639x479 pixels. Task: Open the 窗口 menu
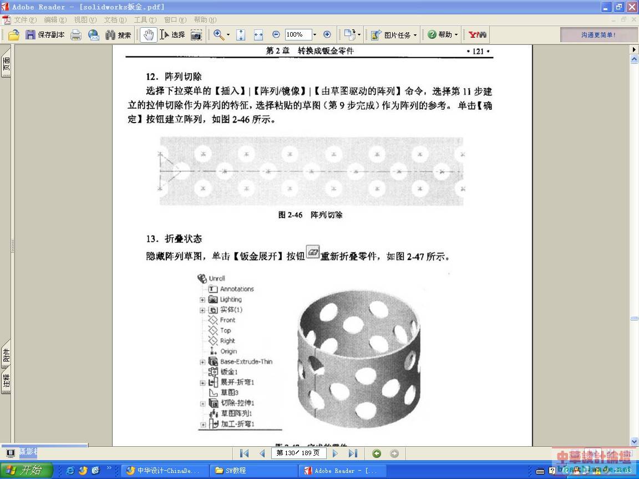point(175,19)
